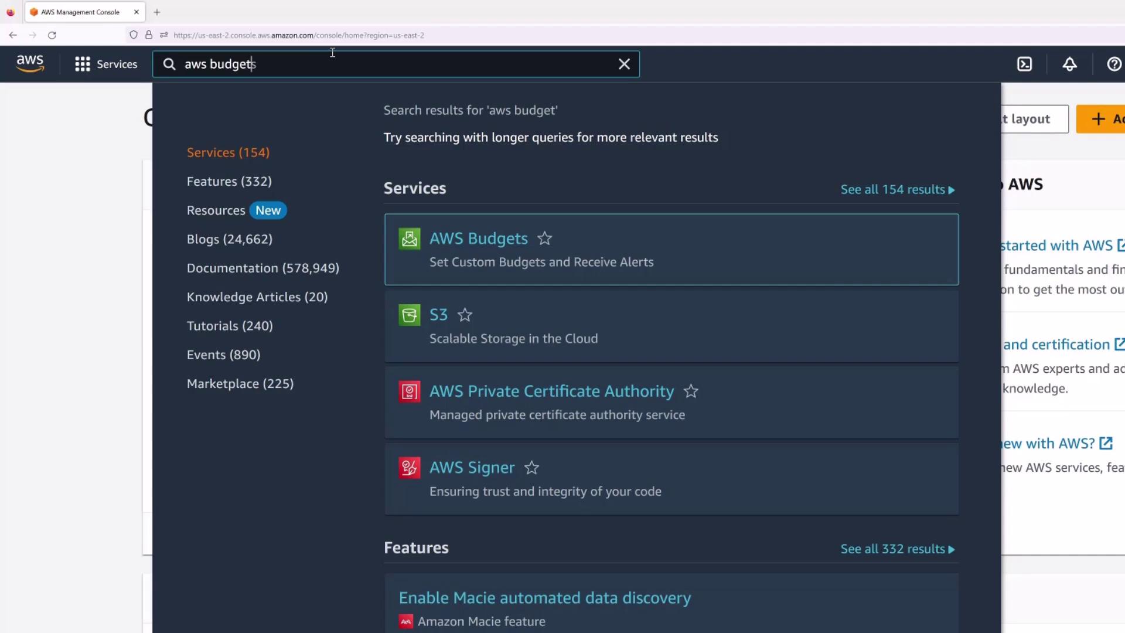Select the Features (332) category

pyautogui.click(x=229, y=181)
